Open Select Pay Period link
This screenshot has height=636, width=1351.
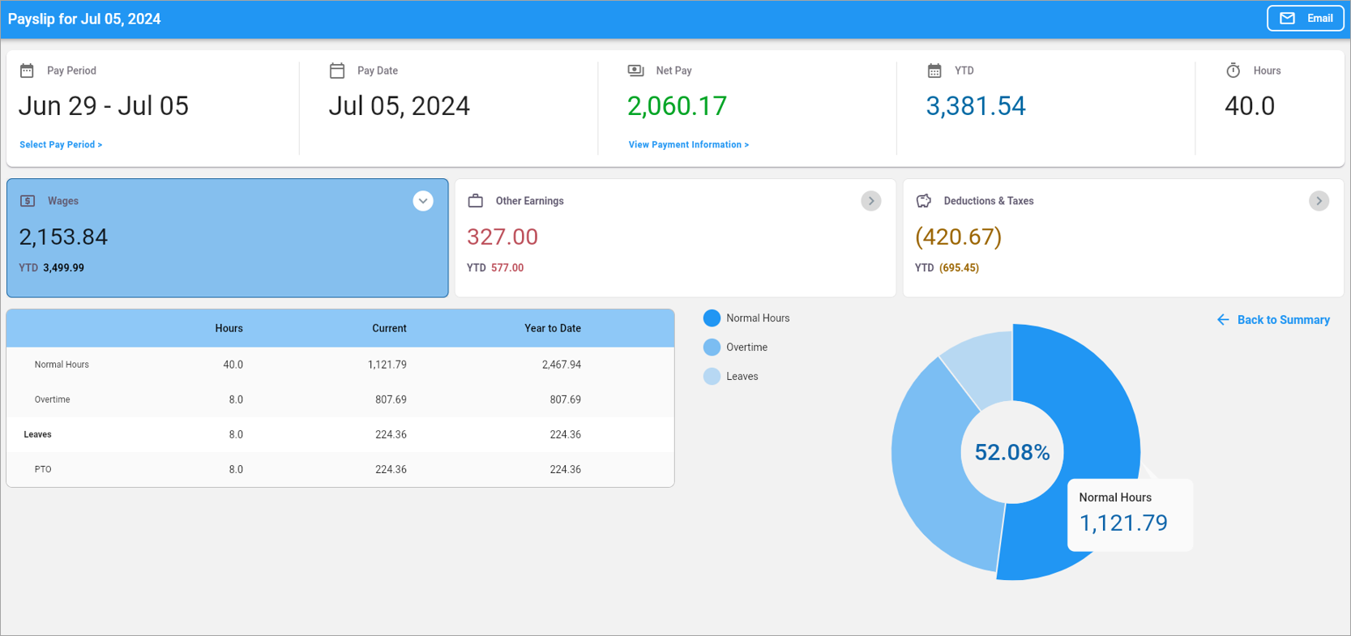61,145
